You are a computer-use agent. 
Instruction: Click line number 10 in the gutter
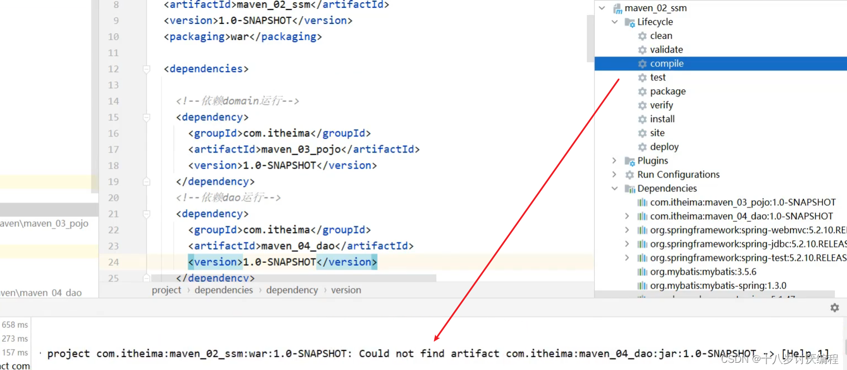click(113, 37)
